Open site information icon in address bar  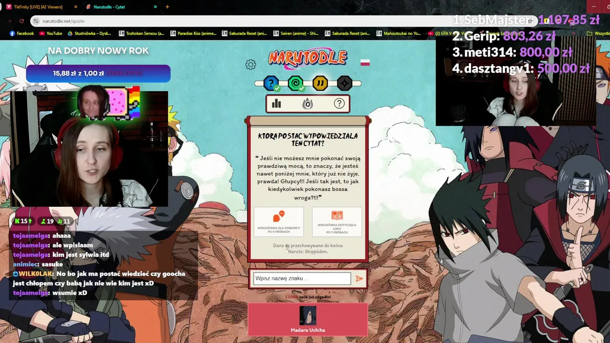(36, 21)
